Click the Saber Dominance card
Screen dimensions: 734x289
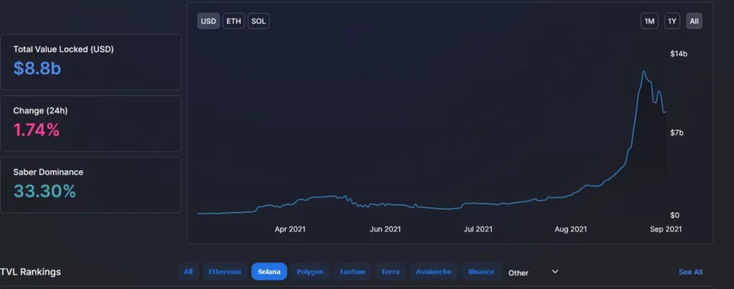[90, 185]
